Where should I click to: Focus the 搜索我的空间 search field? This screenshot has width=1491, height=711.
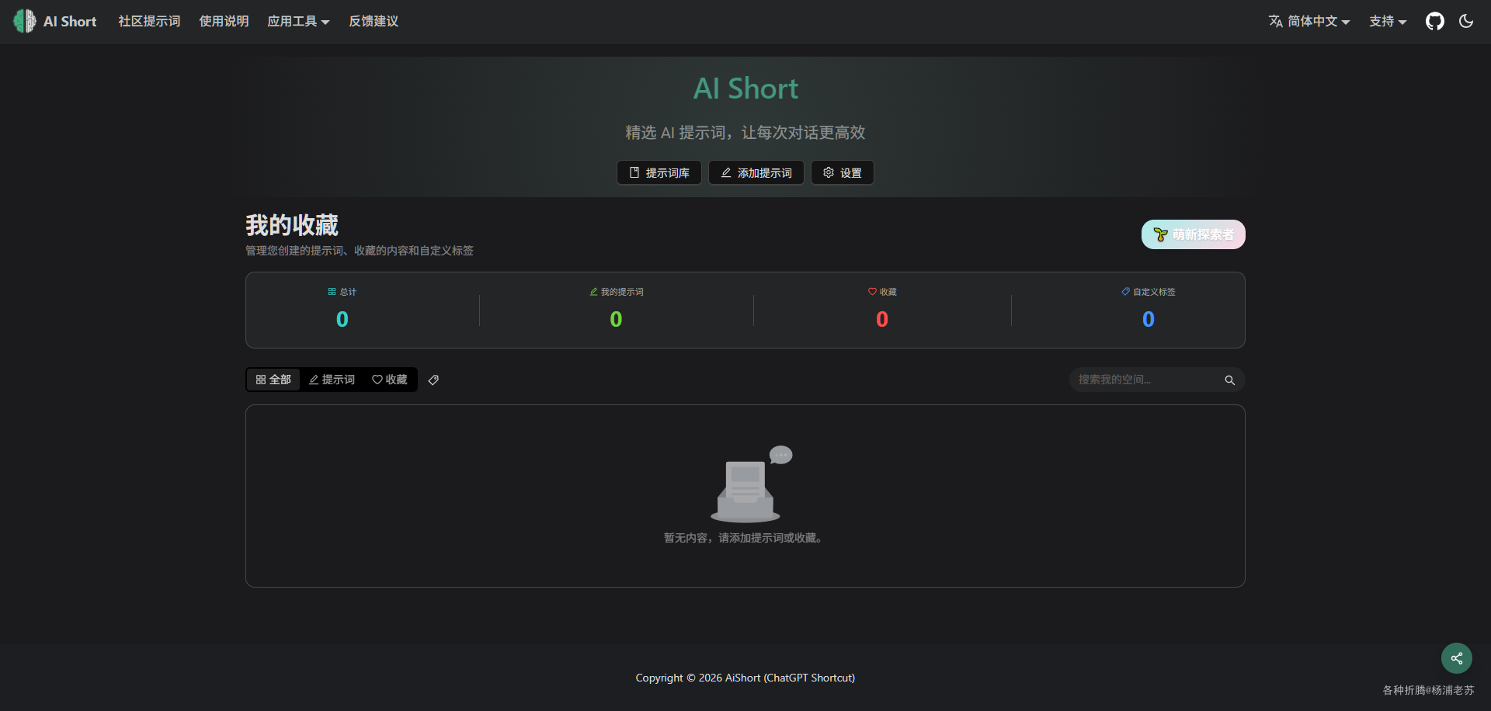1157,380
